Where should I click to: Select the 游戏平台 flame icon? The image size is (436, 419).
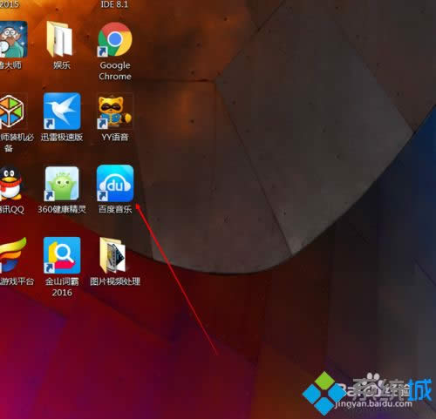pos(12,255)
